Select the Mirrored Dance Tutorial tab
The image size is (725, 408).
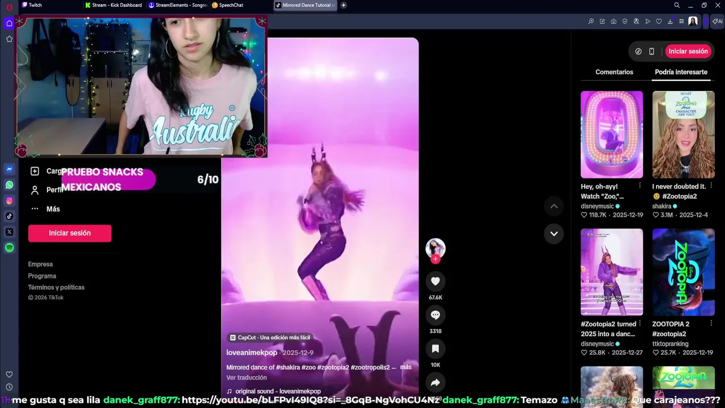point(305,5)
